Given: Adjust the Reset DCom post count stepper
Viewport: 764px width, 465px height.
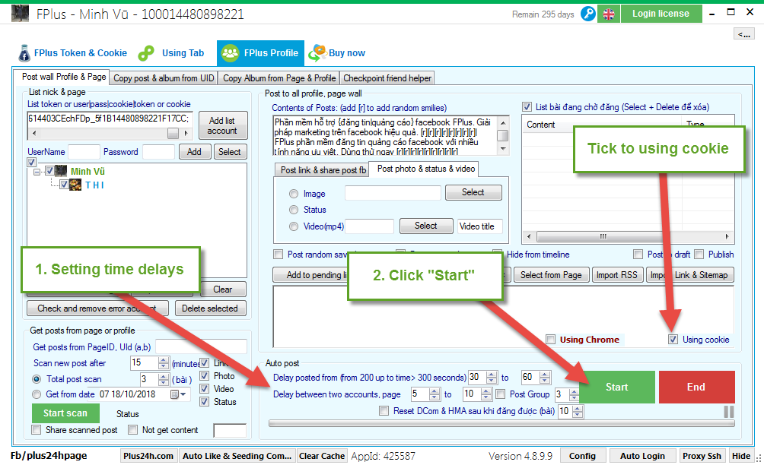Looking at the screenshot, I should 578,412.
